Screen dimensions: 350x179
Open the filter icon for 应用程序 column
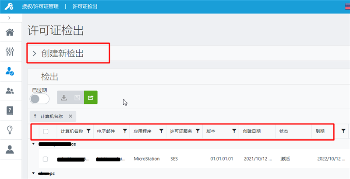[x=161, y=131]
